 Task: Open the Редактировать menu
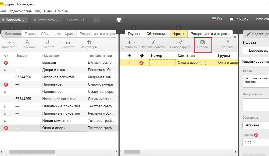click(21, 11)
